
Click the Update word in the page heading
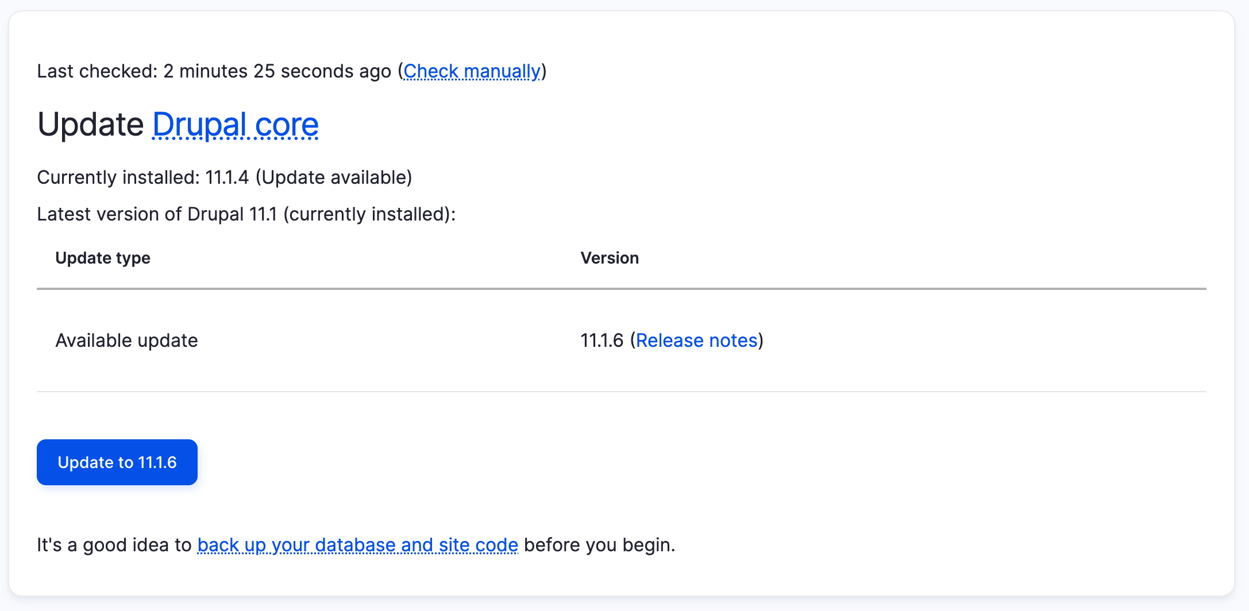pos(90,124)
